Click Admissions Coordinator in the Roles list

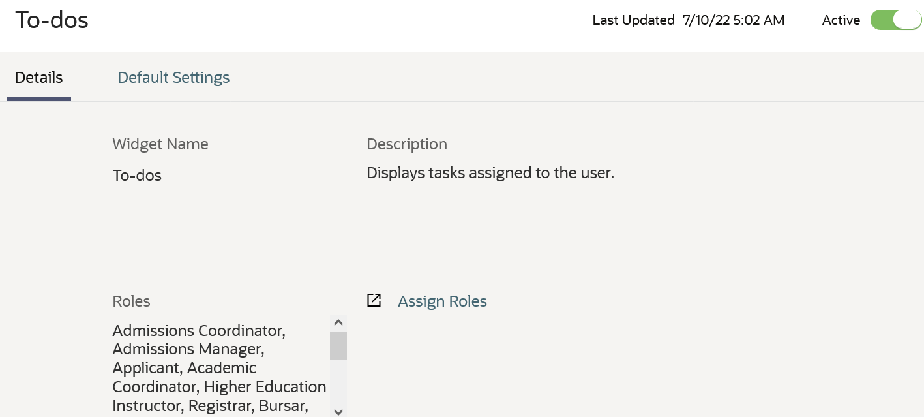pyautogui.click(x=199, y=331)
